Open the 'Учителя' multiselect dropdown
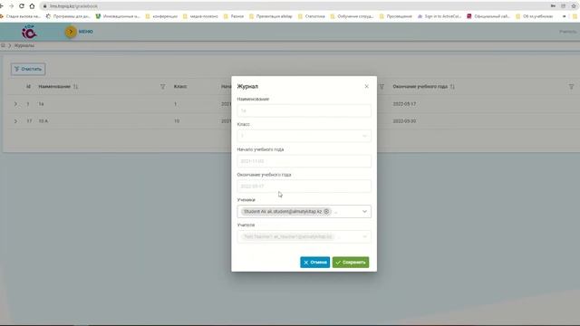Image resolution: width=580 pixels, height=326 pixels. pyautogui.click(x=304, y=236)
